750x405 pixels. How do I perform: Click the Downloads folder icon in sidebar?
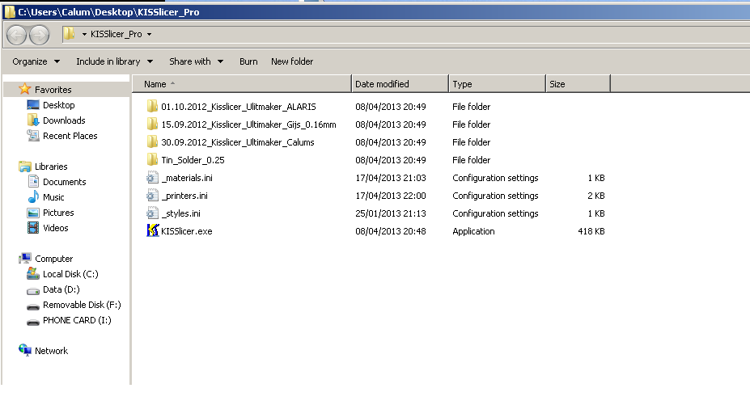click(x=33, y=120)
